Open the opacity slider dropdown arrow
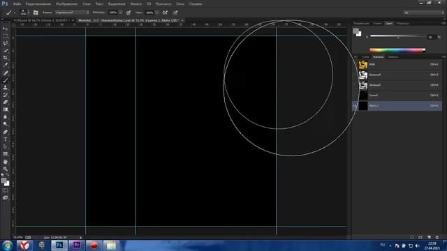Screen dimensions: 447x251 (x=121, y=13)
